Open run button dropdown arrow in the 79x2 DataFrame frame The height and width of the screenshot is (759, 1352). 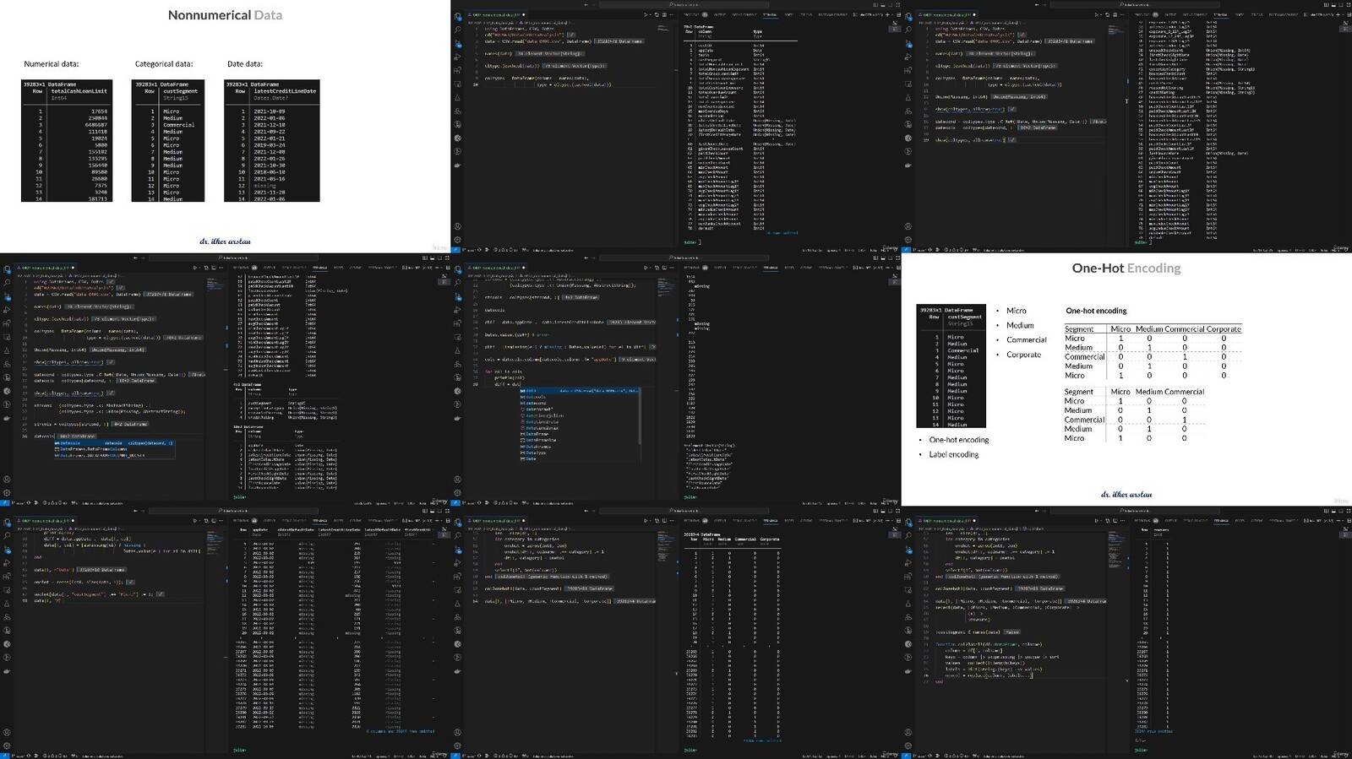[651, 14]
